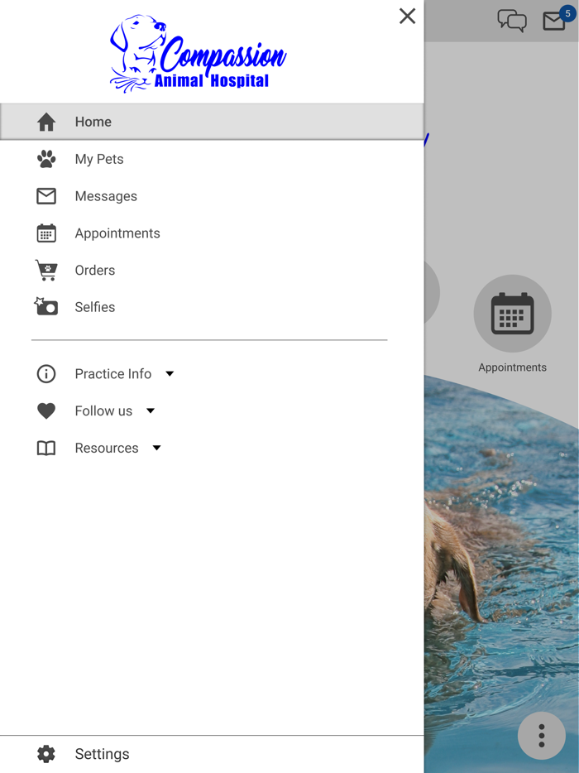Select Appointments in the side menu

pos(212,233)
